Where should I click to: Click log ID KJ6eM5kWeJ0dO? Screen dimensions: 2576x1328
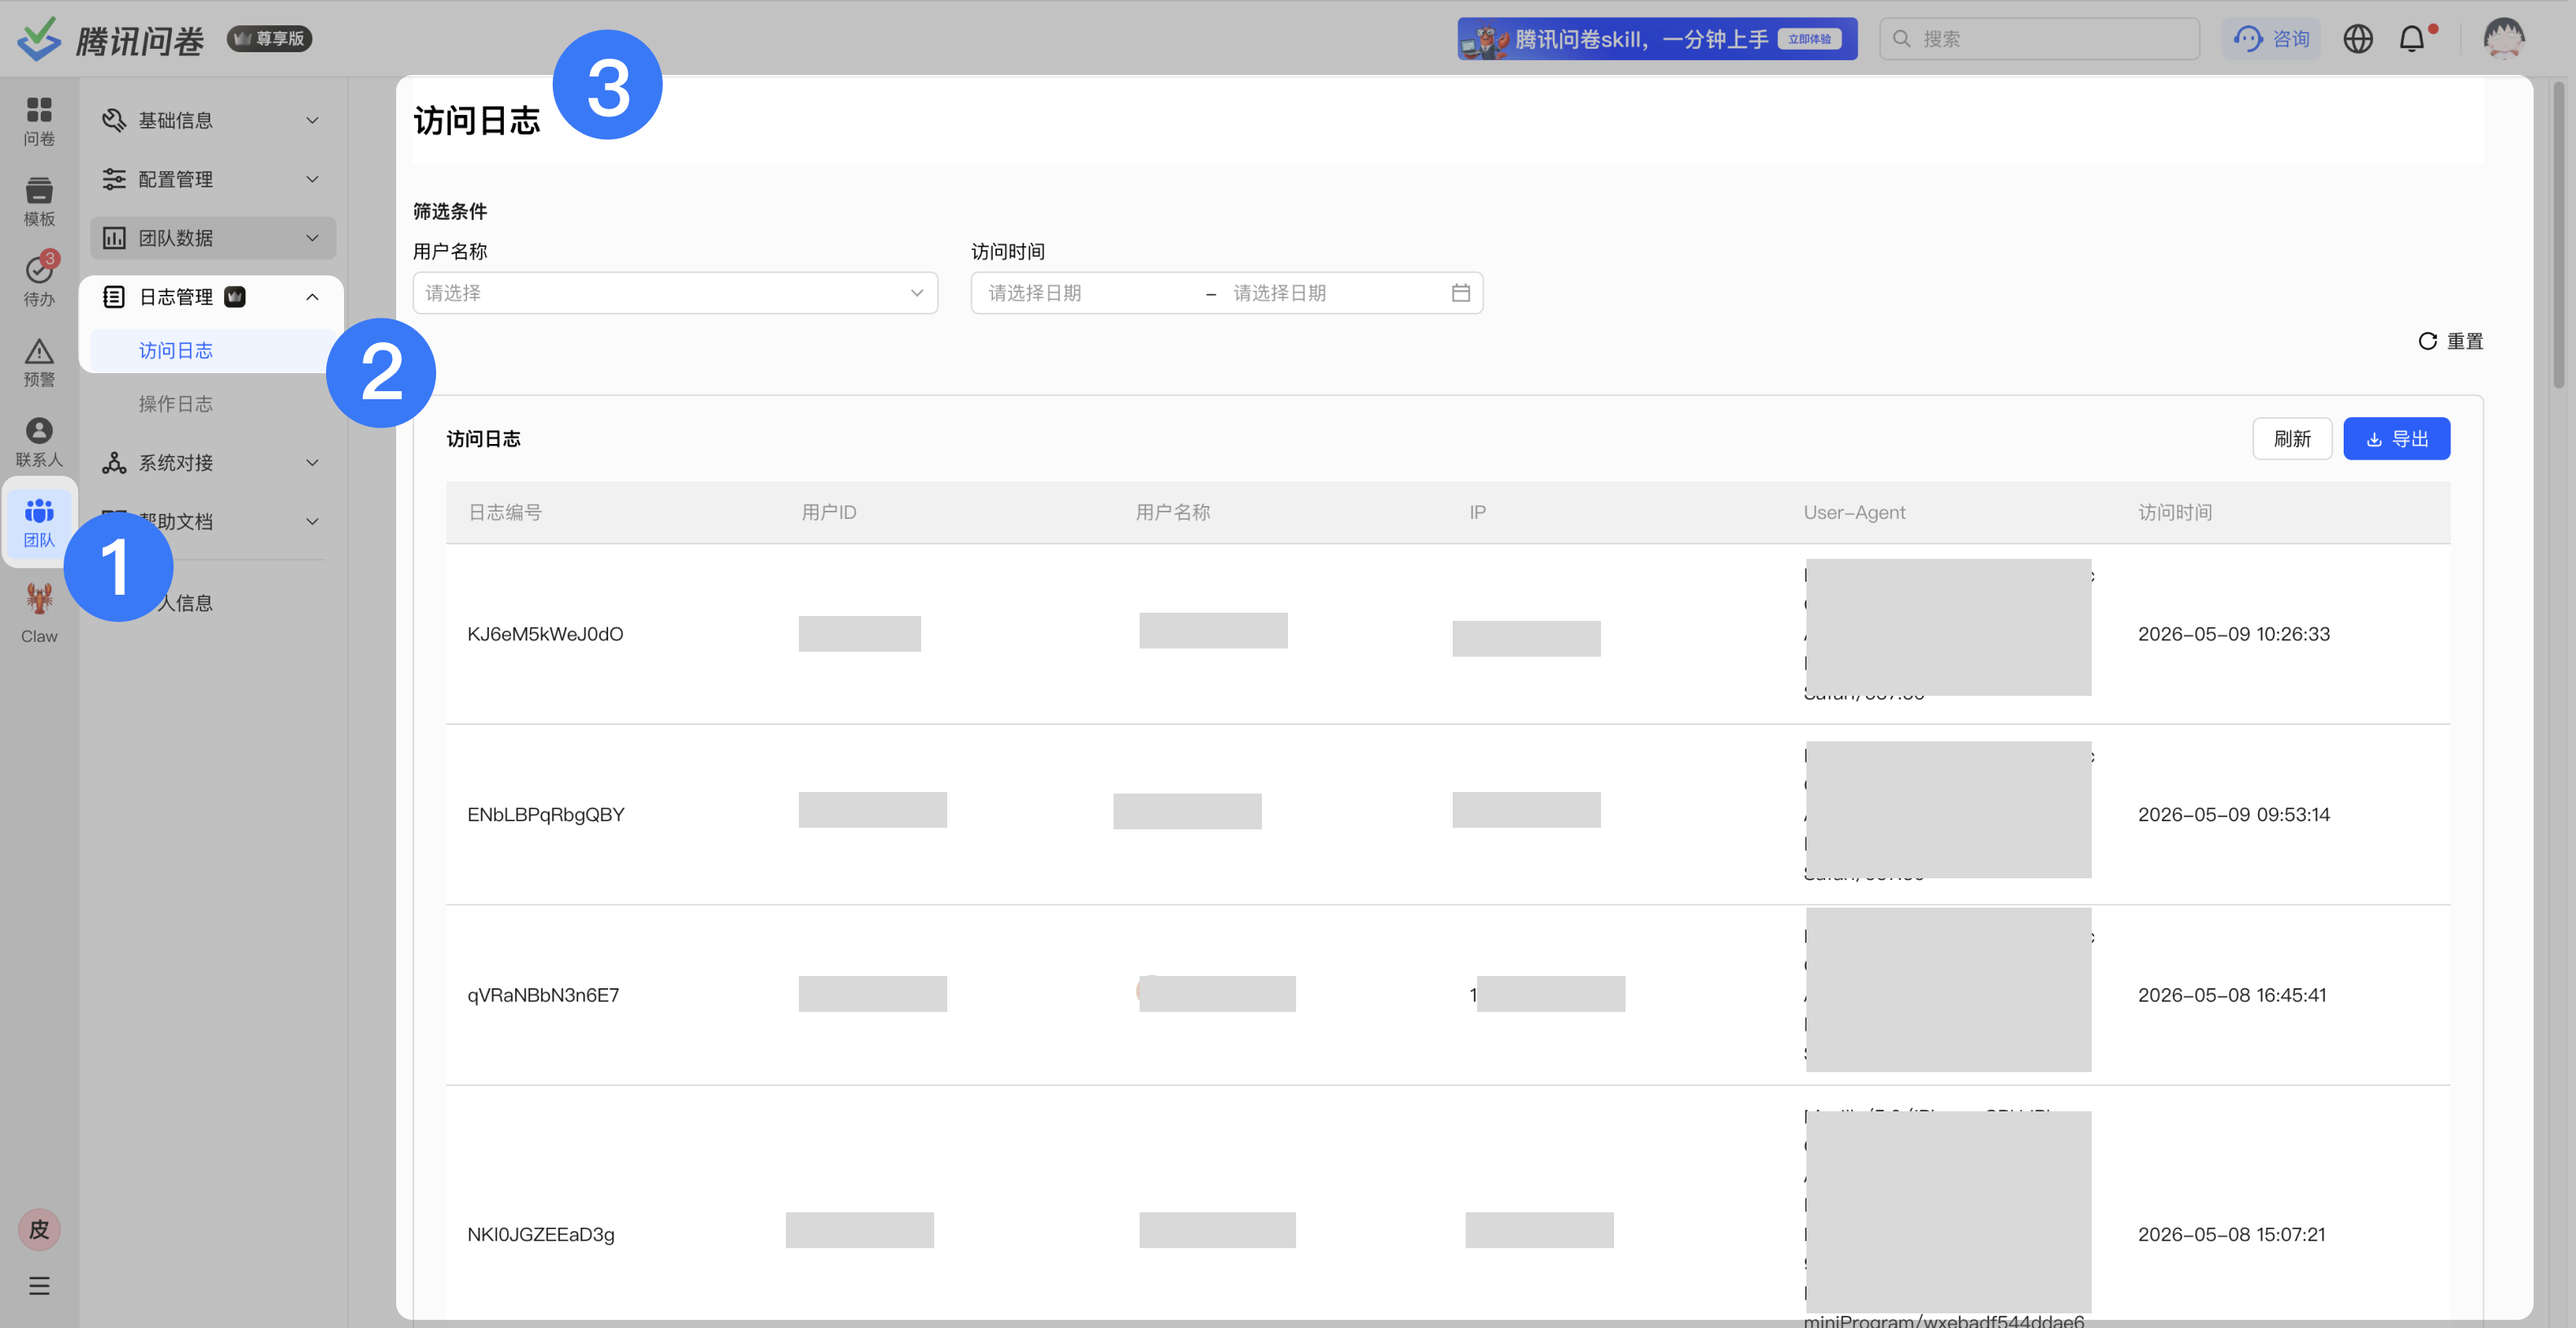545,635
